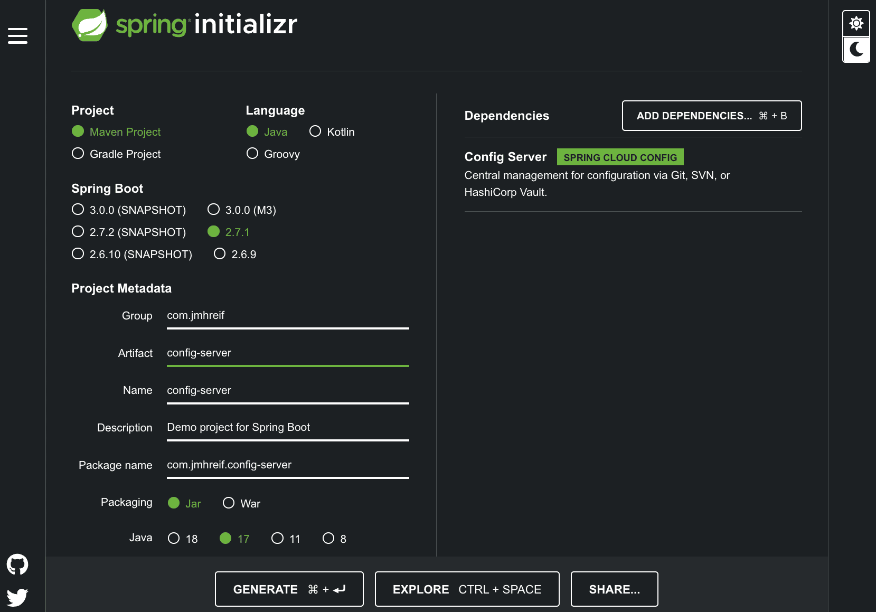Image resolution: width=876 pixels, height=612 pixels.
Task: Switch to light theme sun icon
Action: click(x=856, y=23)
